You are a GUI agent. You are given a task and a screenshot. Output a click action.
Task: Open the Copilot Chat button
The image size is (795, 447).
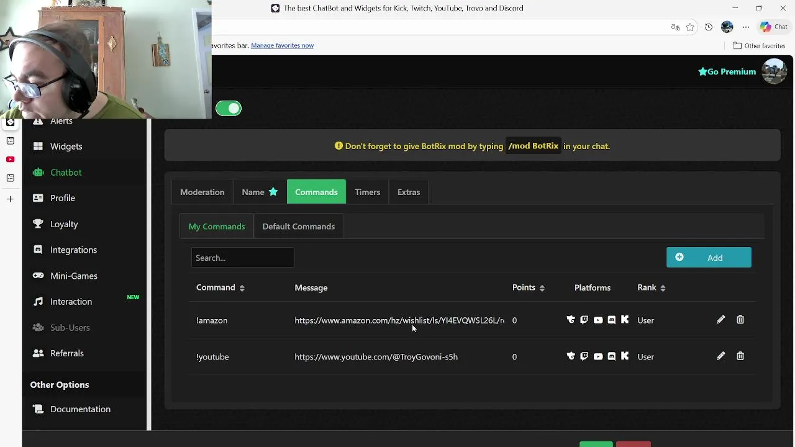click(x=774, y=27)
